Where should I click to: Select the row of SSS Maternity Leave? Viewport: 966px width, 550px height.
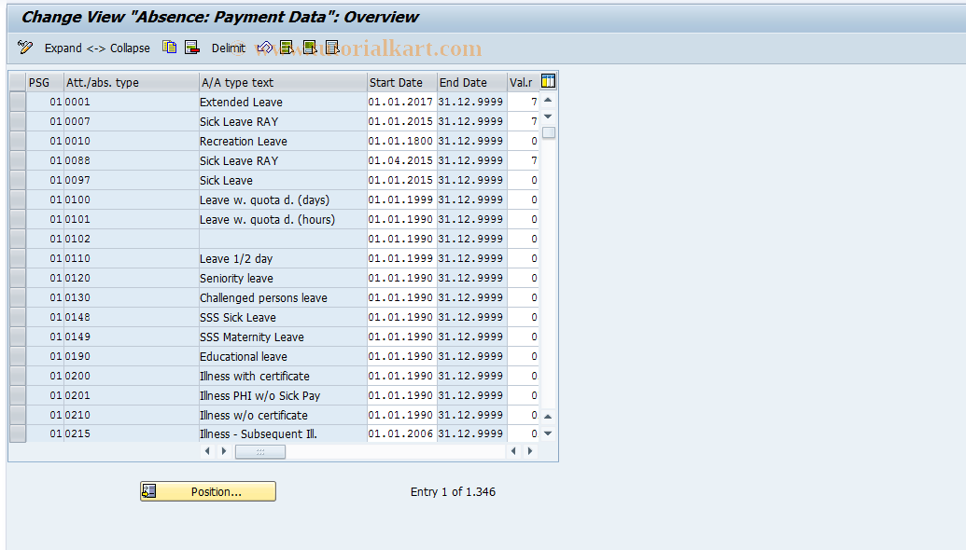point(18,337)
